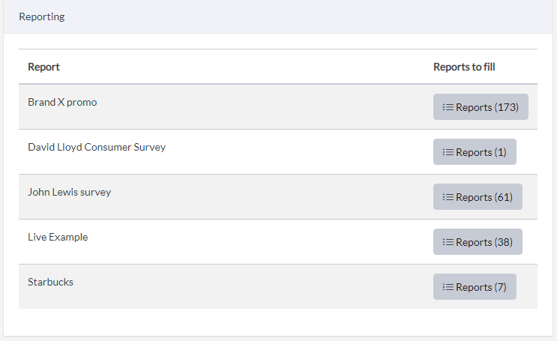Image resolution: width=557 pixels, height=341 pixels.
Task: Click the Reports to fill column header
Action: coord(464,67)
